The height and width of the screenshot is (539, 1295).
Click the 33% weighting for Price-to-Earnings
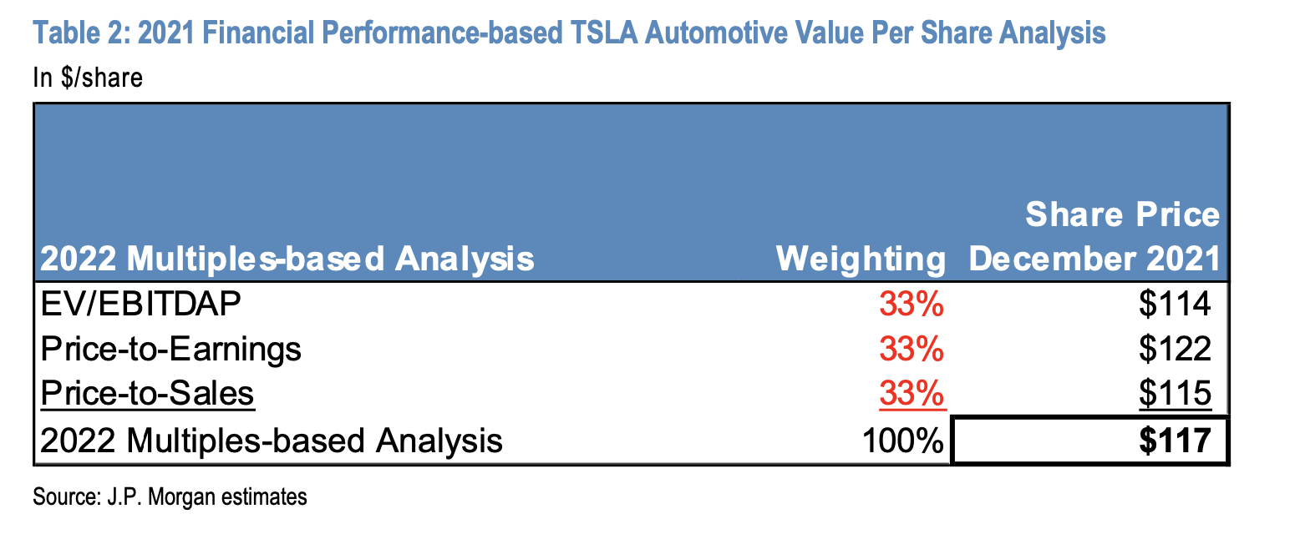click(911, 349)
